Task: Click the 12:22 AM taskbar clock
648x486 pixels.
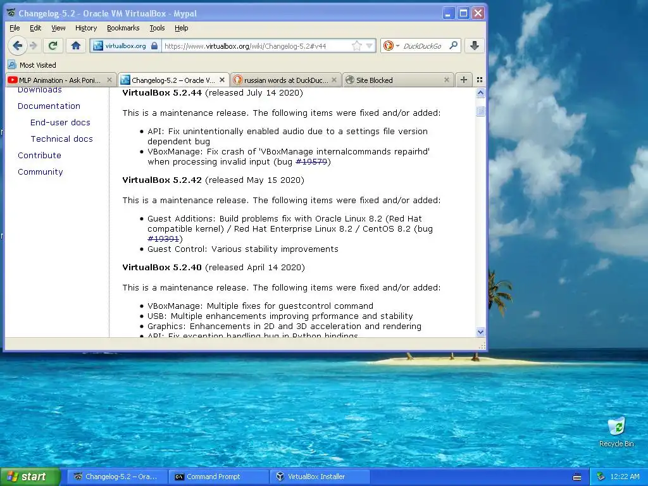Action: [625, 477]
